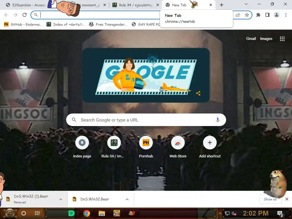This screenshot has height=219, width=292.
Task: Click the muted volume tray icon
Action: 234,213
